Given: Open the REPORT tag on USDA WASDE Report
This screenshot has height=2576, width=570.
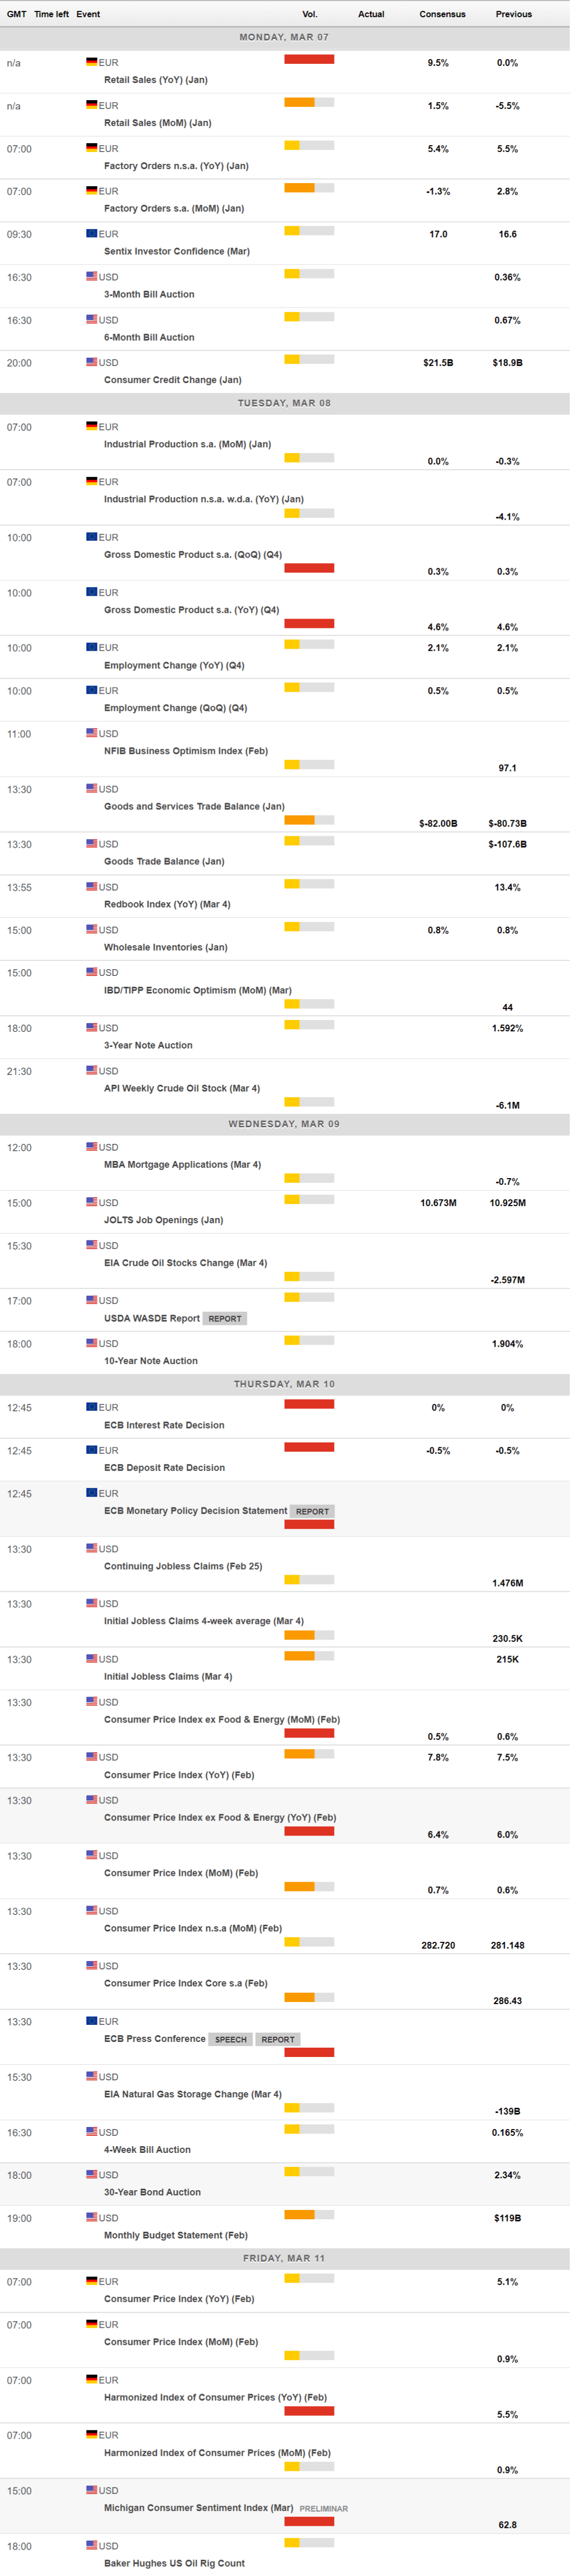Looking at the screenshot, I should pyautogui.click(x=225, y=1318).
